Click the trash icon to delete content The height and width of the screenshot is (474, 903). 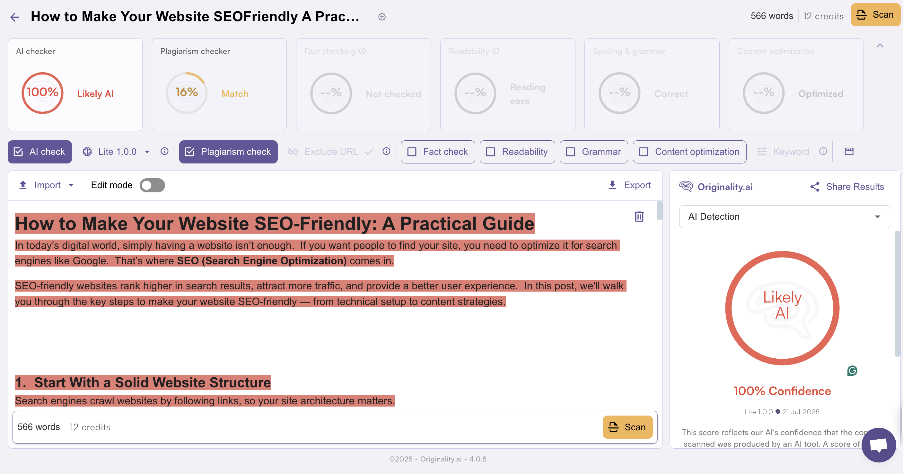coord(639,217)
